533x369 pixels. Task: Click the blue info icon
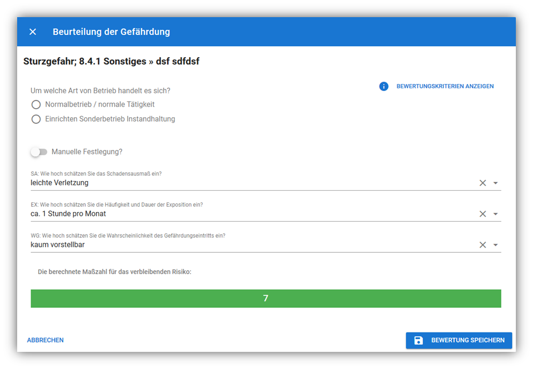[x=383, y=86]
